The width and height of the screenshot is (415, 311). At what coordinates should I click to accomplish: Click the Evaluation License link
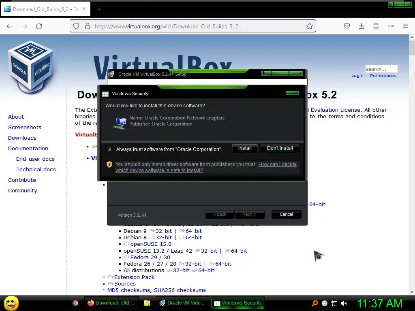[x=336, y=110]
